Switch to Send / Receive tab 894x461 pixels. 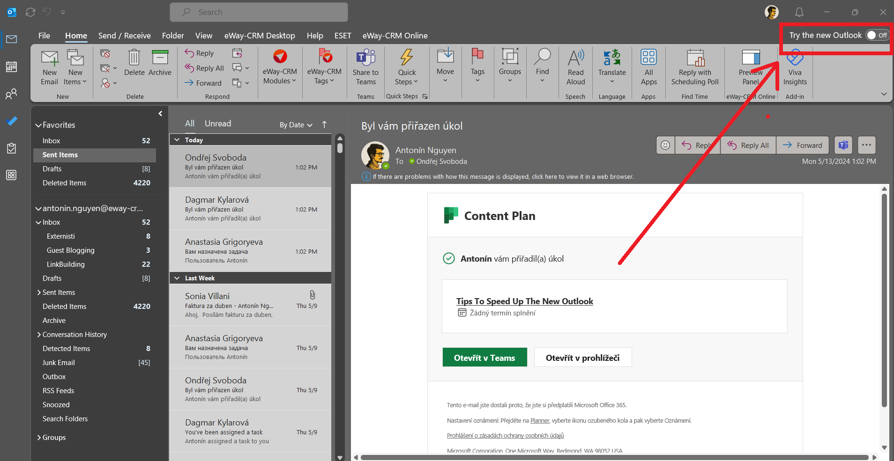tap(124, 36)
